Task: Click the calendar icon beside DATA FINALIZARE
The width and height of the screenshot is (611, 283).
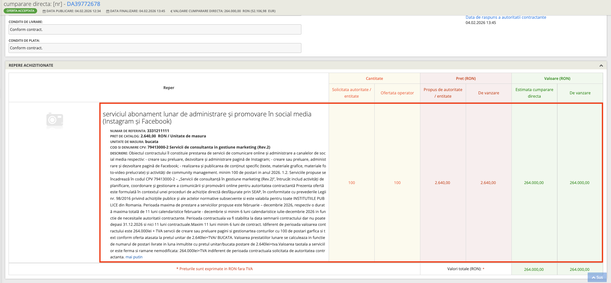Action: click(x=107, y=11)
